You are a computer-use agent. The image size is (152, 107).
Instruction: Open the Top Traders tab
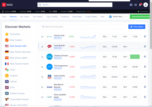(x=38, y=17)
